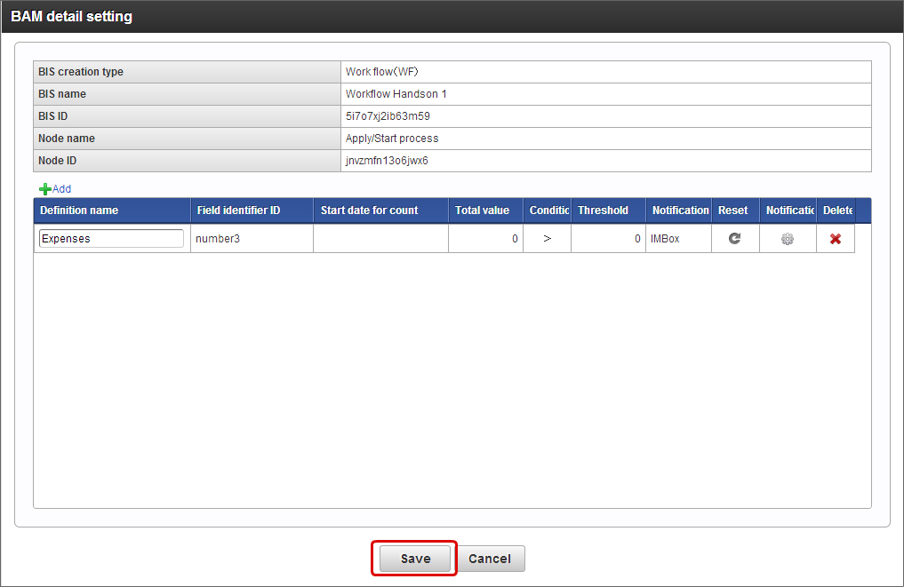Click the greater-than condition cell
Image resolution: width=904 pixels, height=587 pixels.
[x=548, y=239]
